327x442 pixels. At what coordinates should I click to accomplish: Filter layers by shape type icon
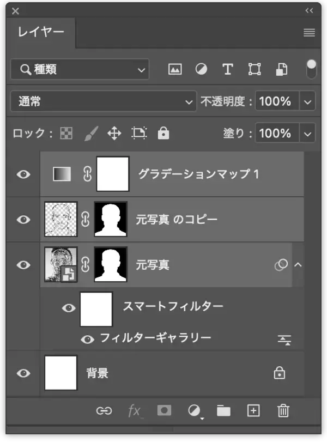coord(255,69)
